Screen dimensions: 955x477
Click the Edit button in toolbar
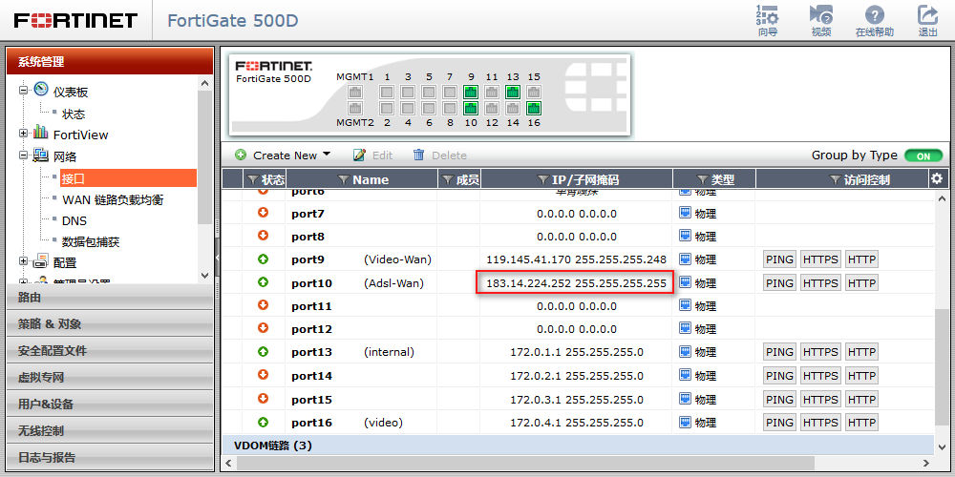(x=372, y=156)
